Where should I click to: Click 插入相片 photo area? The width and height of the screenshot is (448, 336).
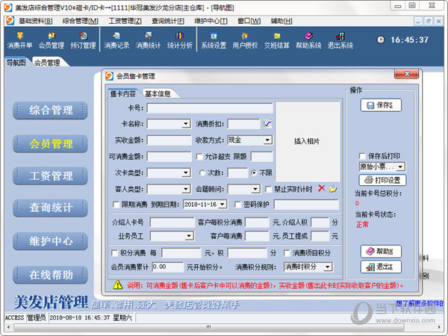(x=307, y=141)
